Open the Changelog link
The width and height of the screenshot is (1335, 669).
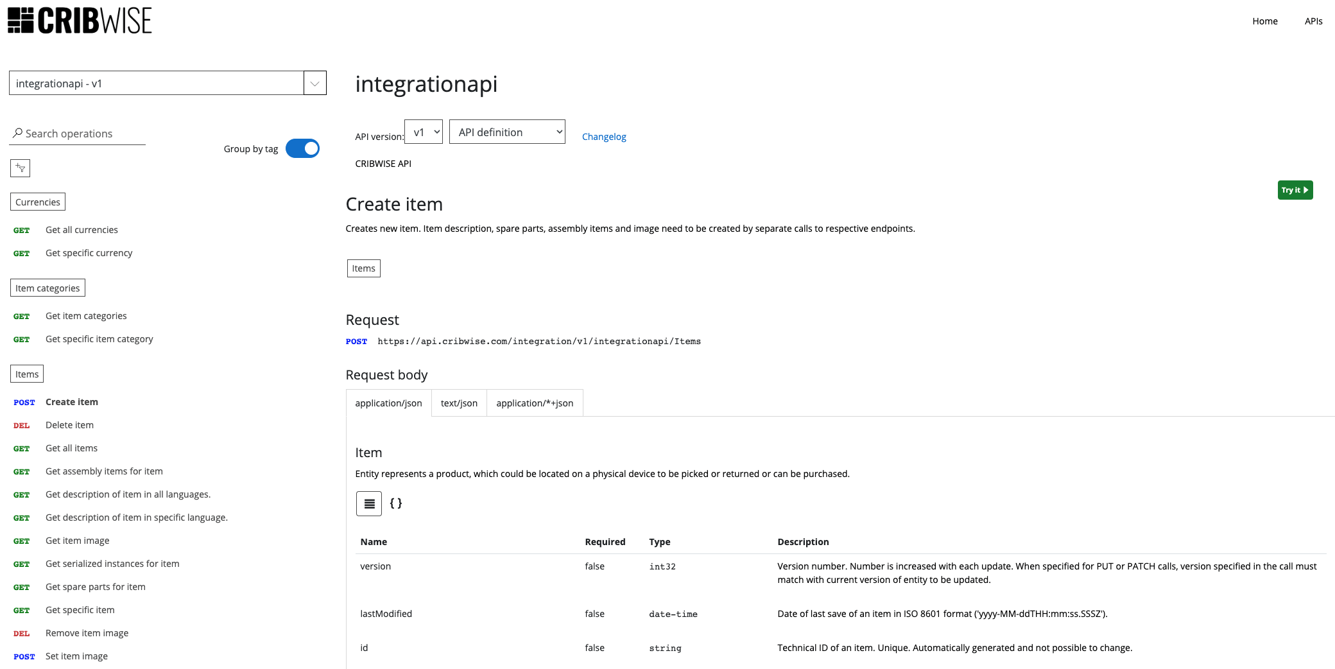coord(604,137)
